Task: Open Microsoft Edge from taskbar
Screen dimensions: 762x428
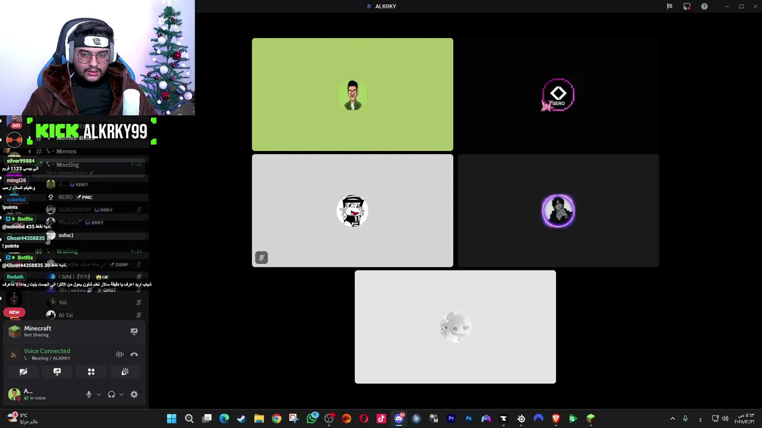Action: pyautogui.click(x=224, y=418)
